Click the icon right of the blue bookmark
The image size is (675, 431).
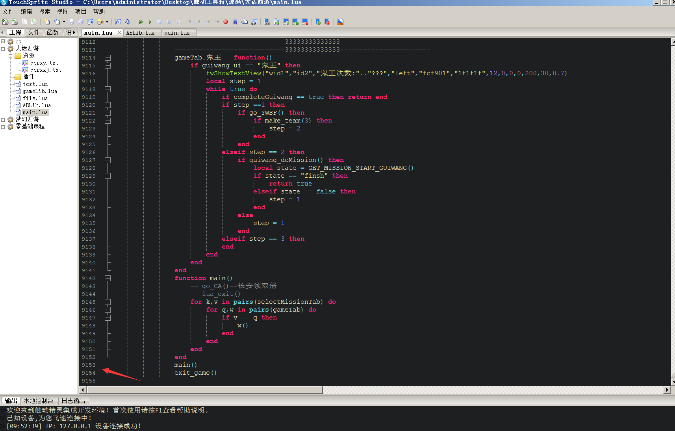pos(245,22)
